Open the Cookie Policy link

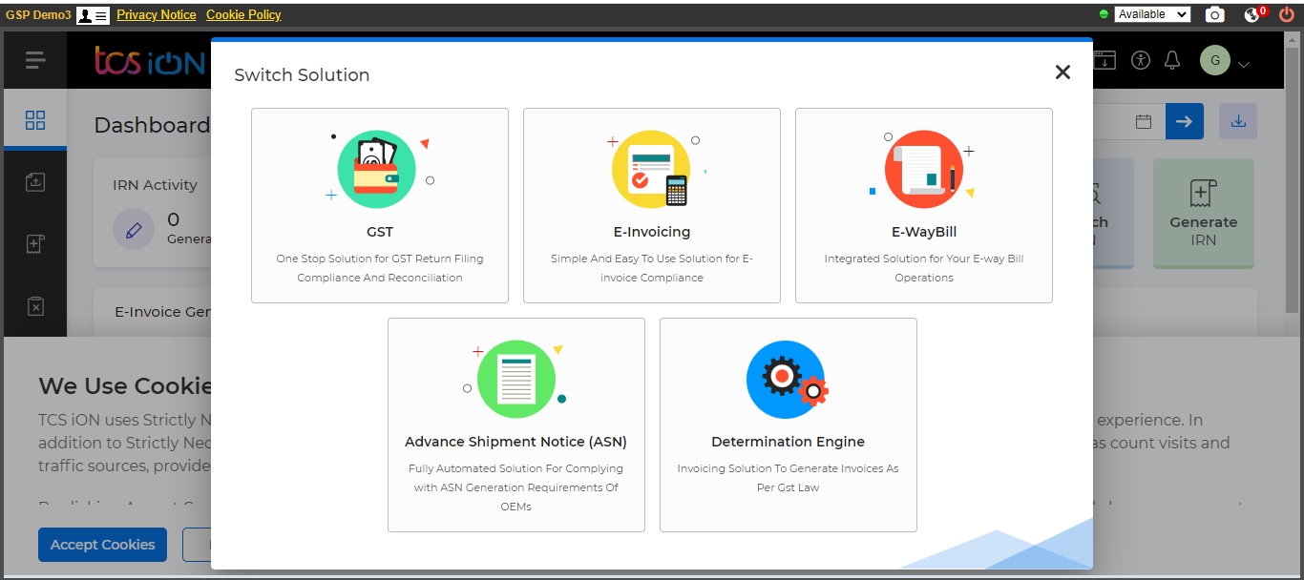tap(243, 15)
